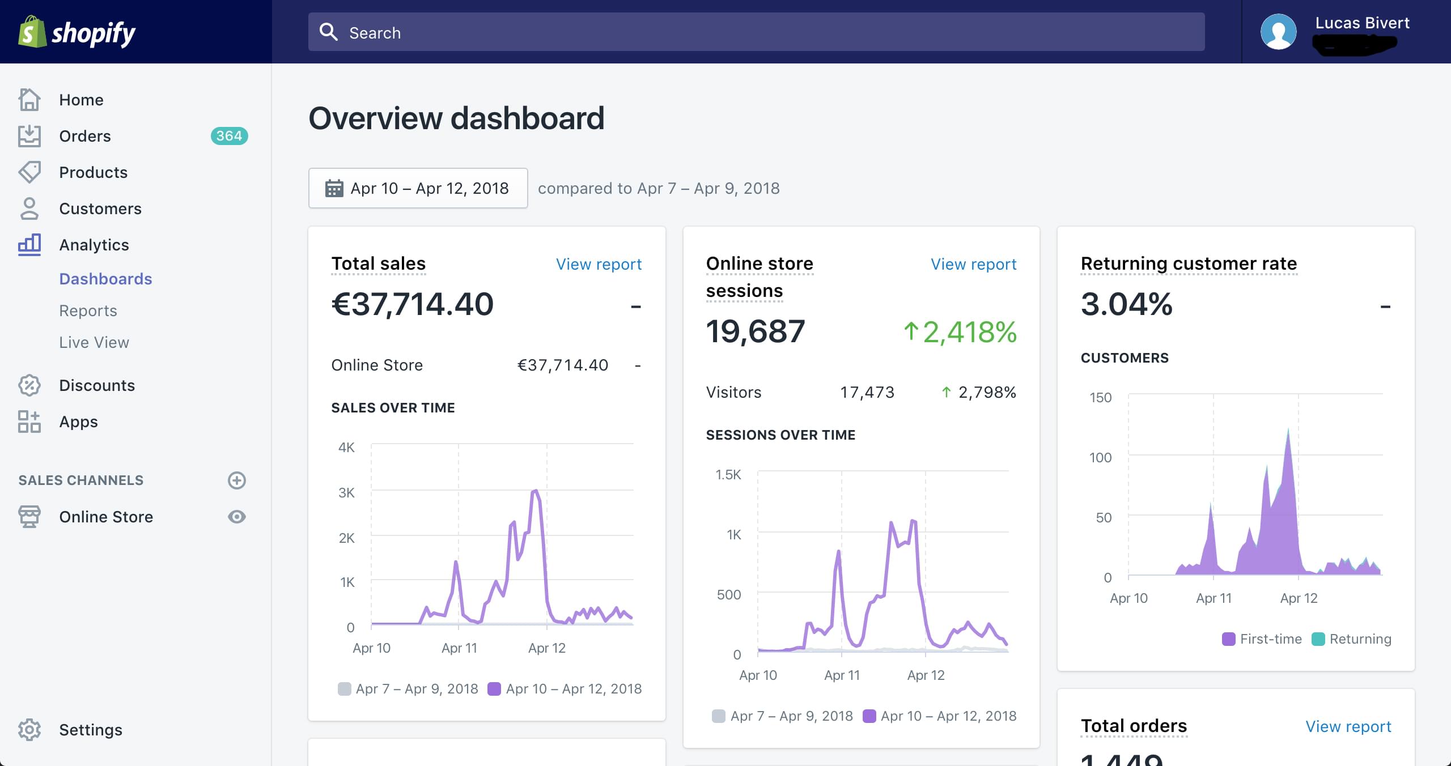The width and height of the screenshot is (1451, 766).
Task: Open Total sales View report link
Action: pyautogui.click(x=599, y=264)
